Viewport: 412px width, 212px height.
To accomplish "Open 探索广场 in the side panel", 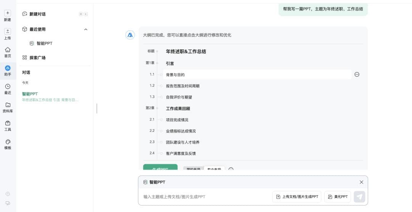I will [37, 58].
